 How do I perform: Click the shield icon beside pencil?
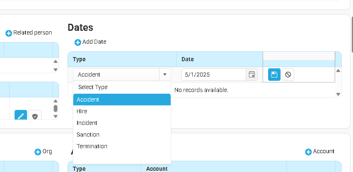(35, 116)
